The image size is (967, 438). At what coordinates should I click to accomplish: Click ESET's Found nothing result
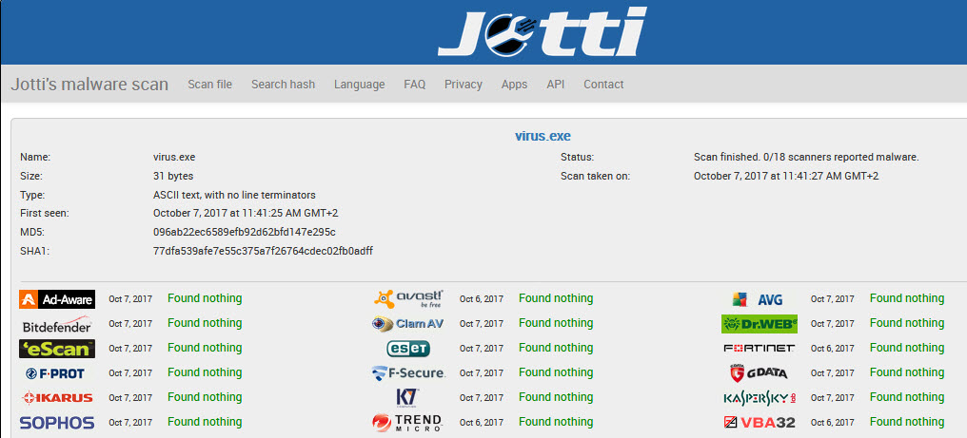[x=556, y=348]
